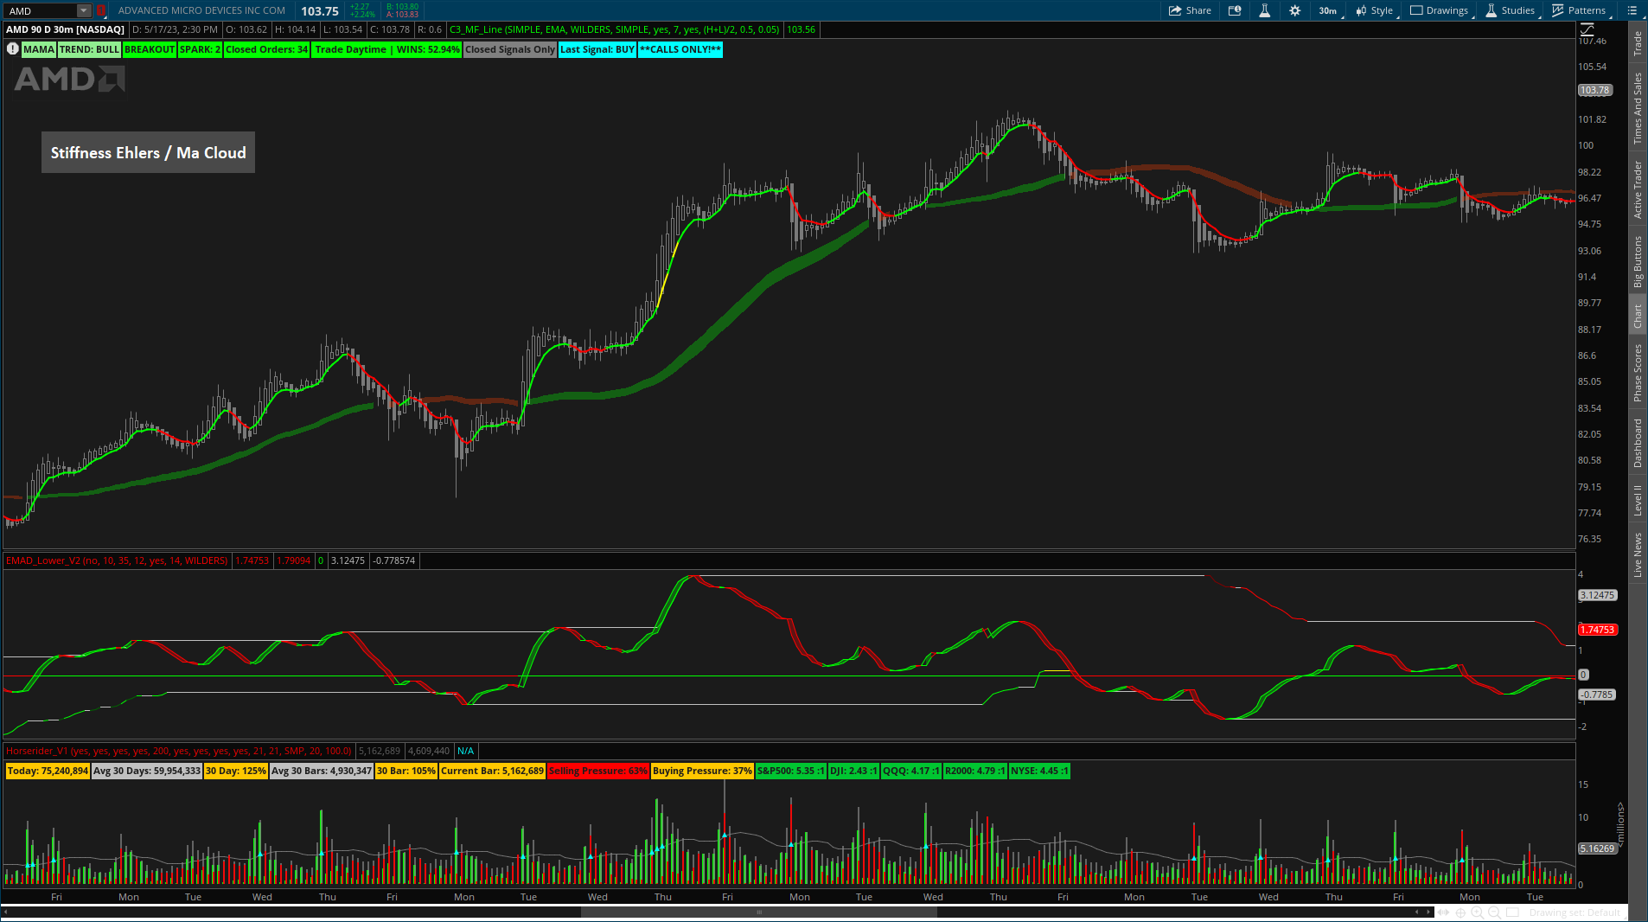The image size is (1648, 922).
Task: Expand the AMD symbol dropdown arrow
Action: pyautogui.click(x=84, y=10)
